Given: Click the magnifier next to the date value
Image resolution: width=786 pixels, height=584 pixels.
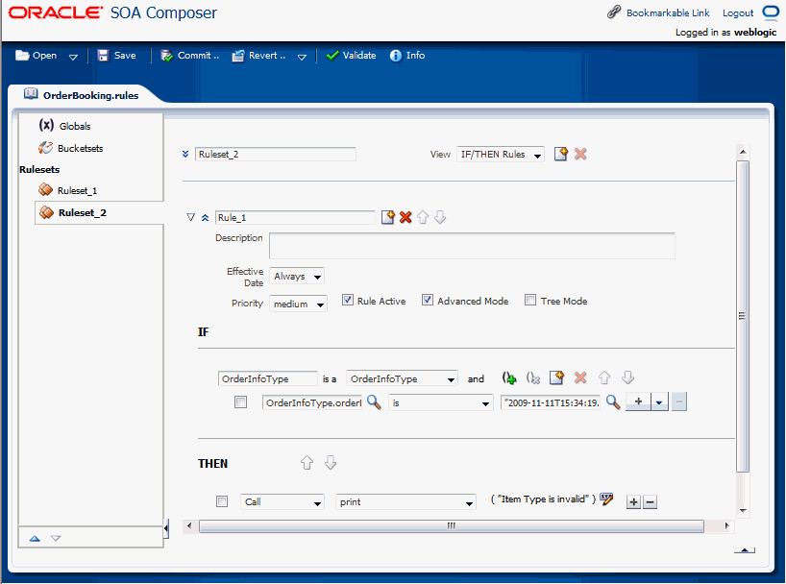Looking at the screenshot, I should [x=612, y=403].
